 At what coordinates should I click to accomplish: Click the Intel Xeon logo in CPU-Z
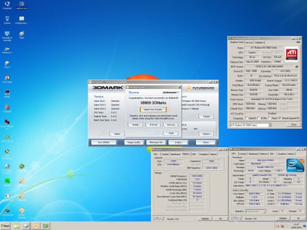pos(295,165)
